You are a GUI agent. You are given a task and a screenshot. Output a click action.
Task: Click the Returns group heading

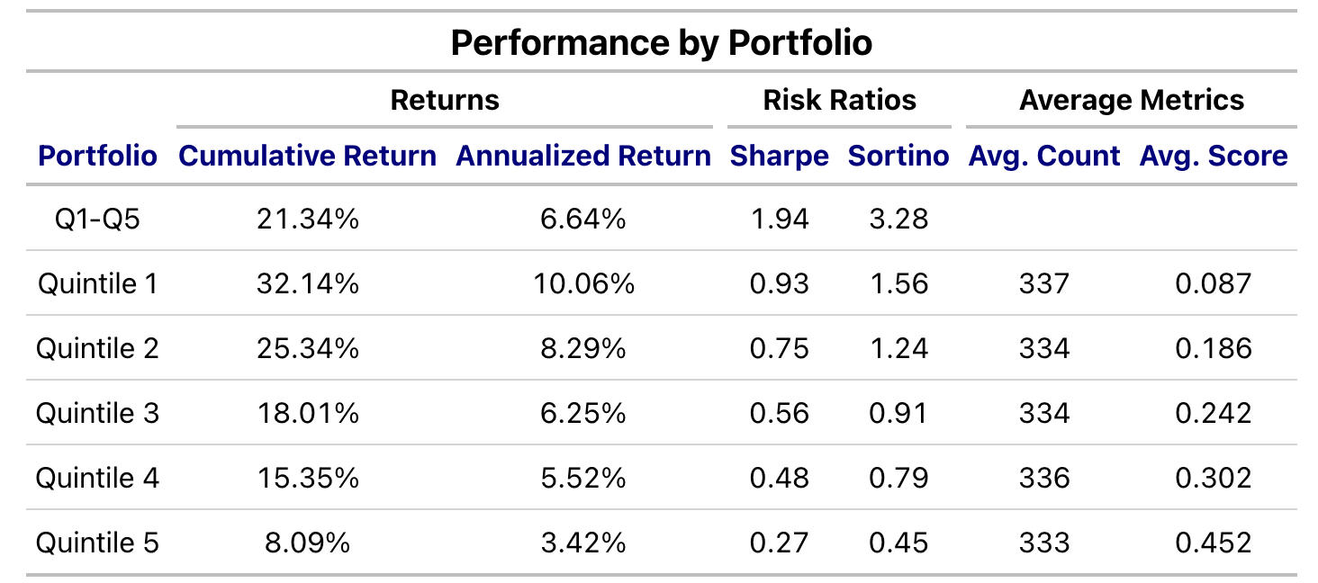click(x=445, y=99)
